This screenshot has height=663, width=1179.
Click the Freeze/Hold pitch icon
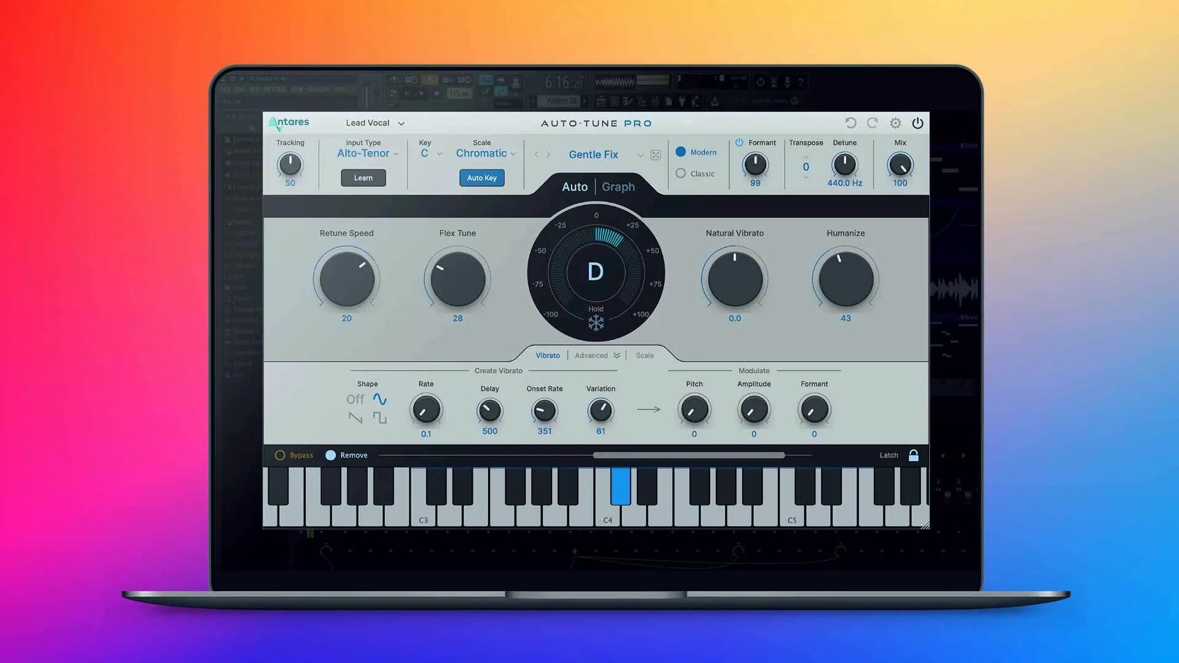point(596,324)
